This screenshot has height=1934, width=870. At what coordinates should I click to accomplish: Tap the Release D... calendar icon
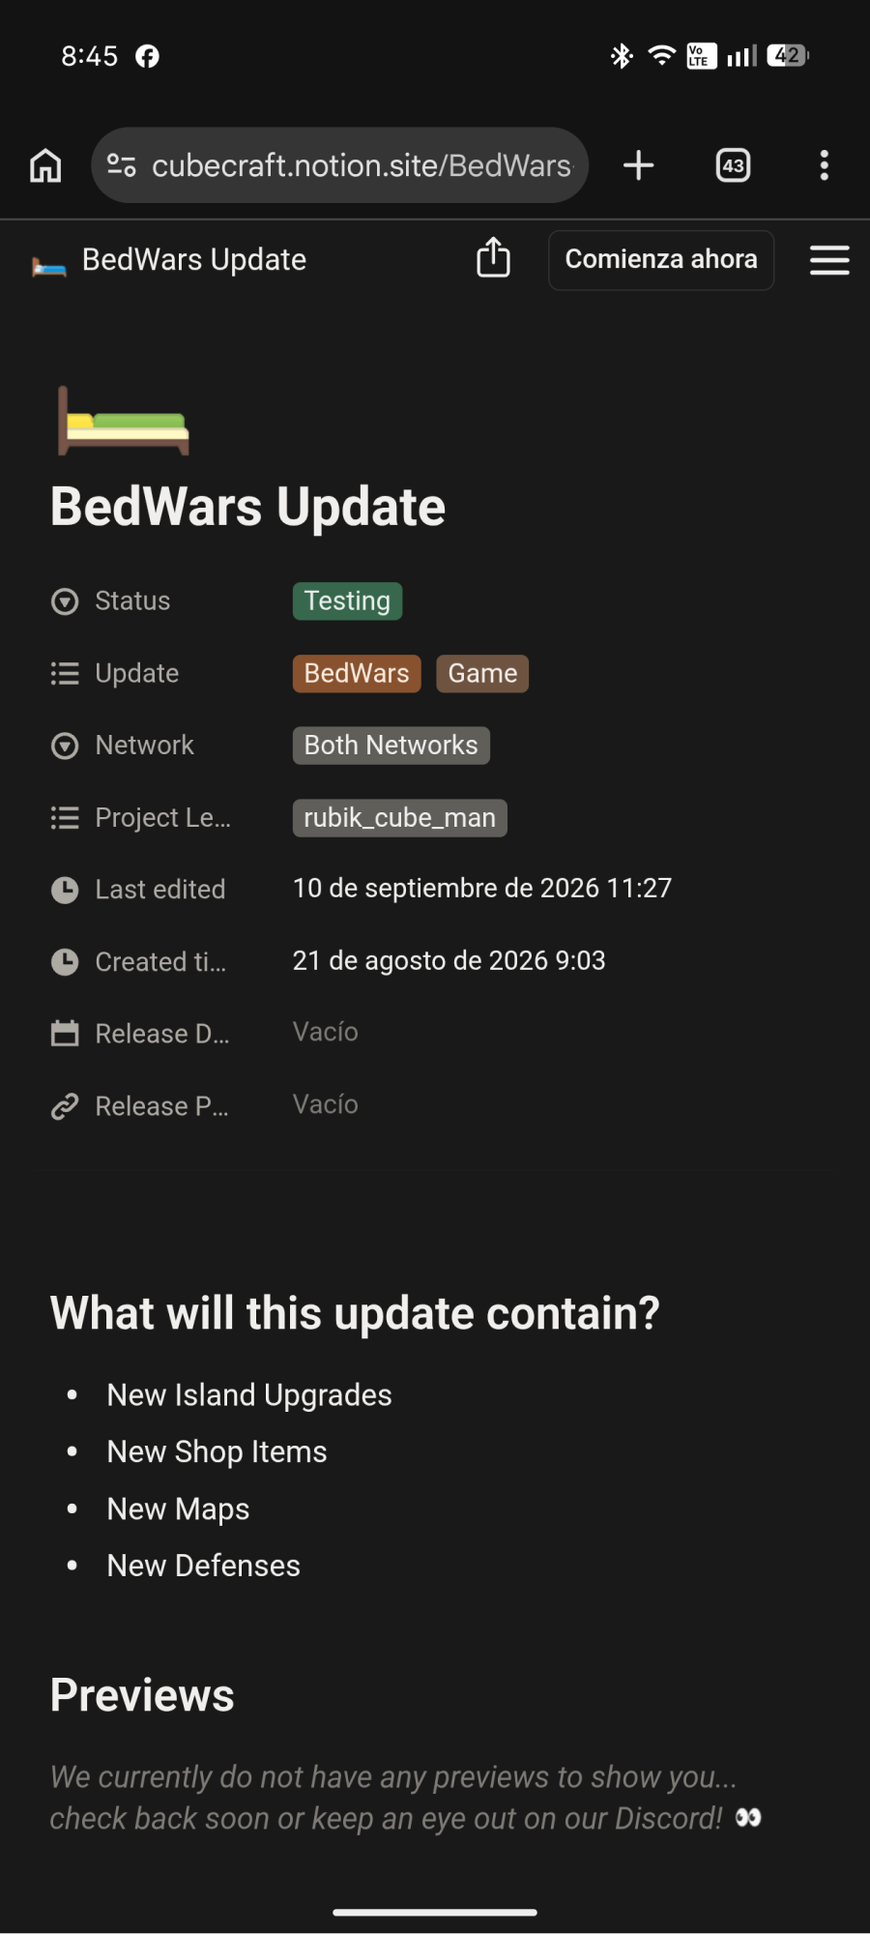(65, 1034)
